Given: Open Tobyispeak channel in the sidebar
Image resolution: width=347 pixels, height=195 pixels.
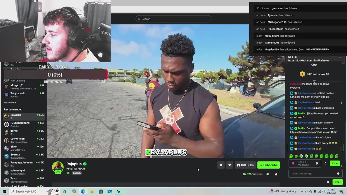Looking at the screenshot, I should click(x=24, y=95).
